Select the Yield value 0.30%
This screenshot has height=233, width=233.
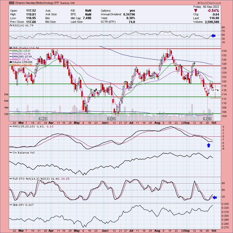tap(131, 18)
